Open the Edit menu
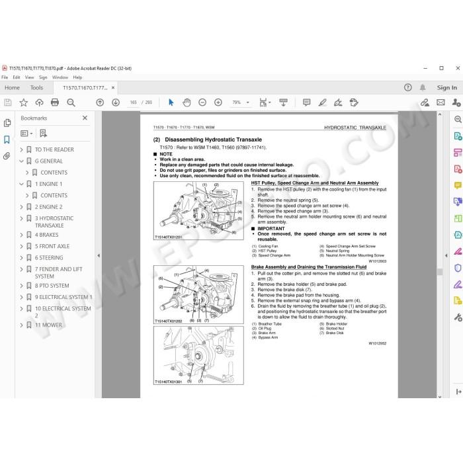463x463 pixels. pos(17,77)
